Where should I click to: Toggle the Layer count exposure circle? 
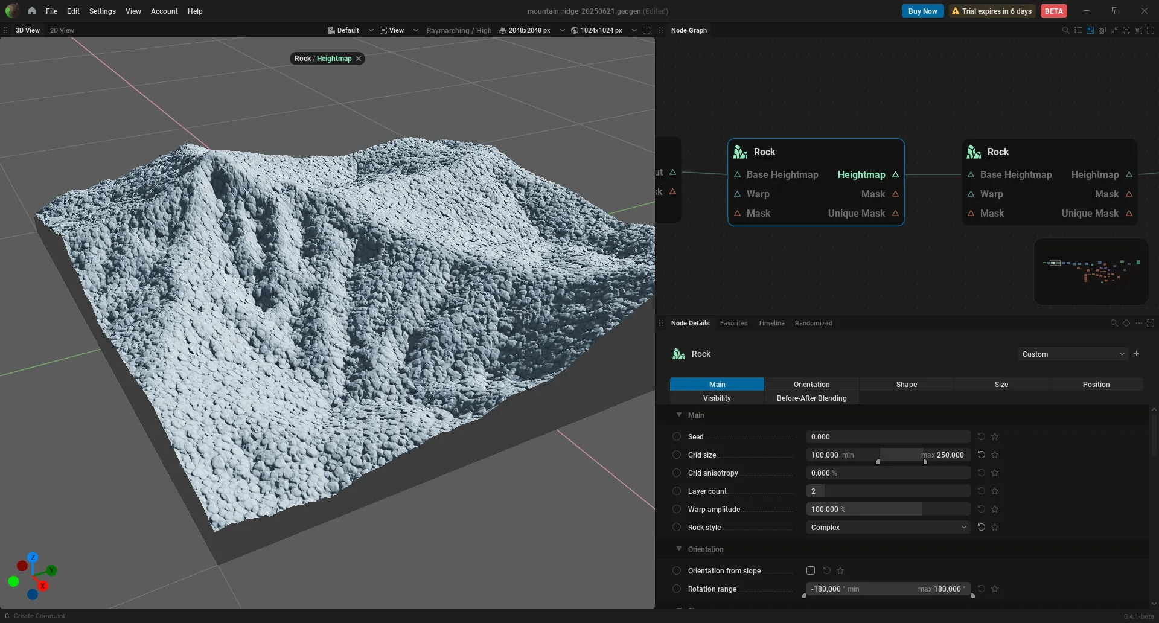[677, 491]
